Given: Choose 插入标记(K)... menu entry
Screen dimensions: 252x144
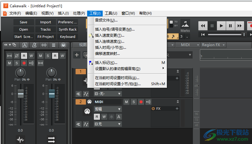Looking at the screenshot, I should 127,63.
